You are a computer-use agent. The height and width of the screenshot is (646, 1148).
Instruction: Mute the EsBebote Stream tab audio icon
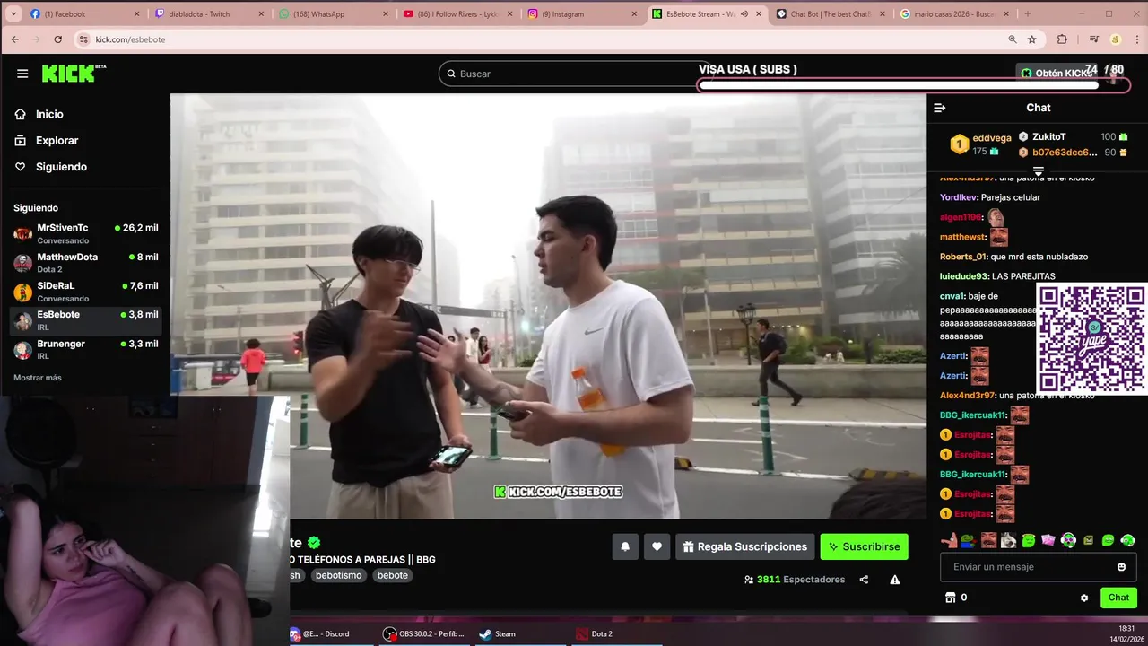point(744,14)
